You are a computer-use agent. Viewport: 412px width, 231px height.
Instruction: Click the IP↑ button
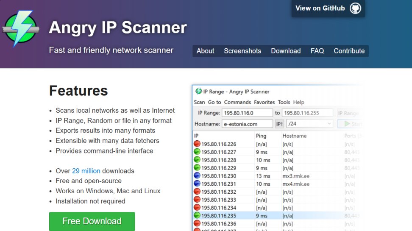click(279, 124)
